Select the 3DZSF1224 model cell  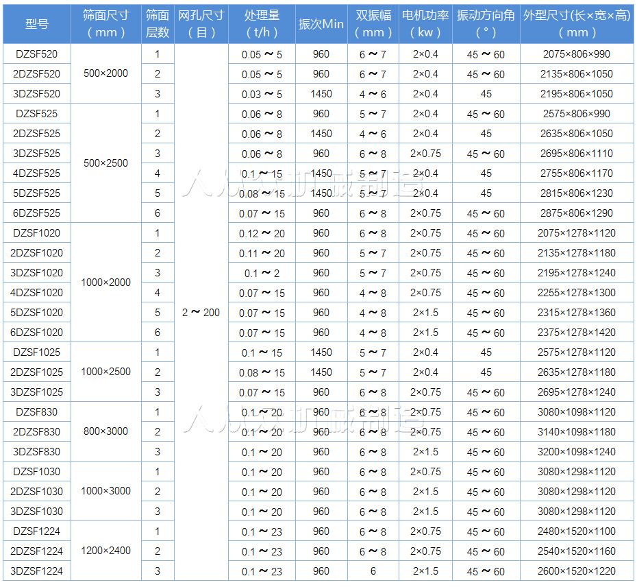[36, 571]
